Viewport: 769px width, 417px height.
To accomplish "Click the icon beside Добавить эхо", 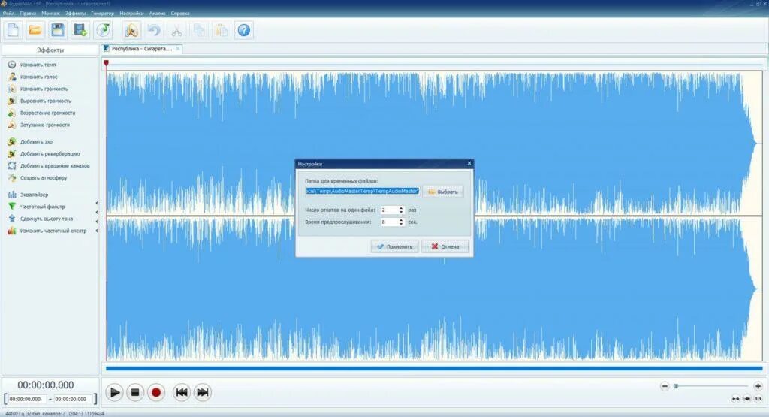I will pos(12,141).
